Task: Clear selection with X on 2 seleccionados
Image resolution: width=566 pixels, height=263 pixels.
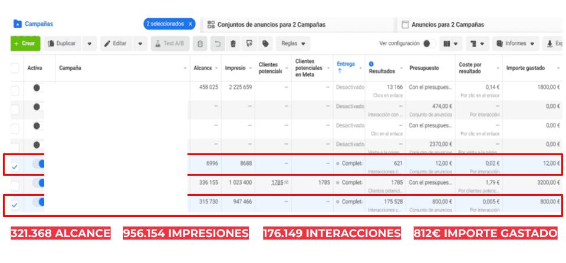Action: tap(190, 24)
